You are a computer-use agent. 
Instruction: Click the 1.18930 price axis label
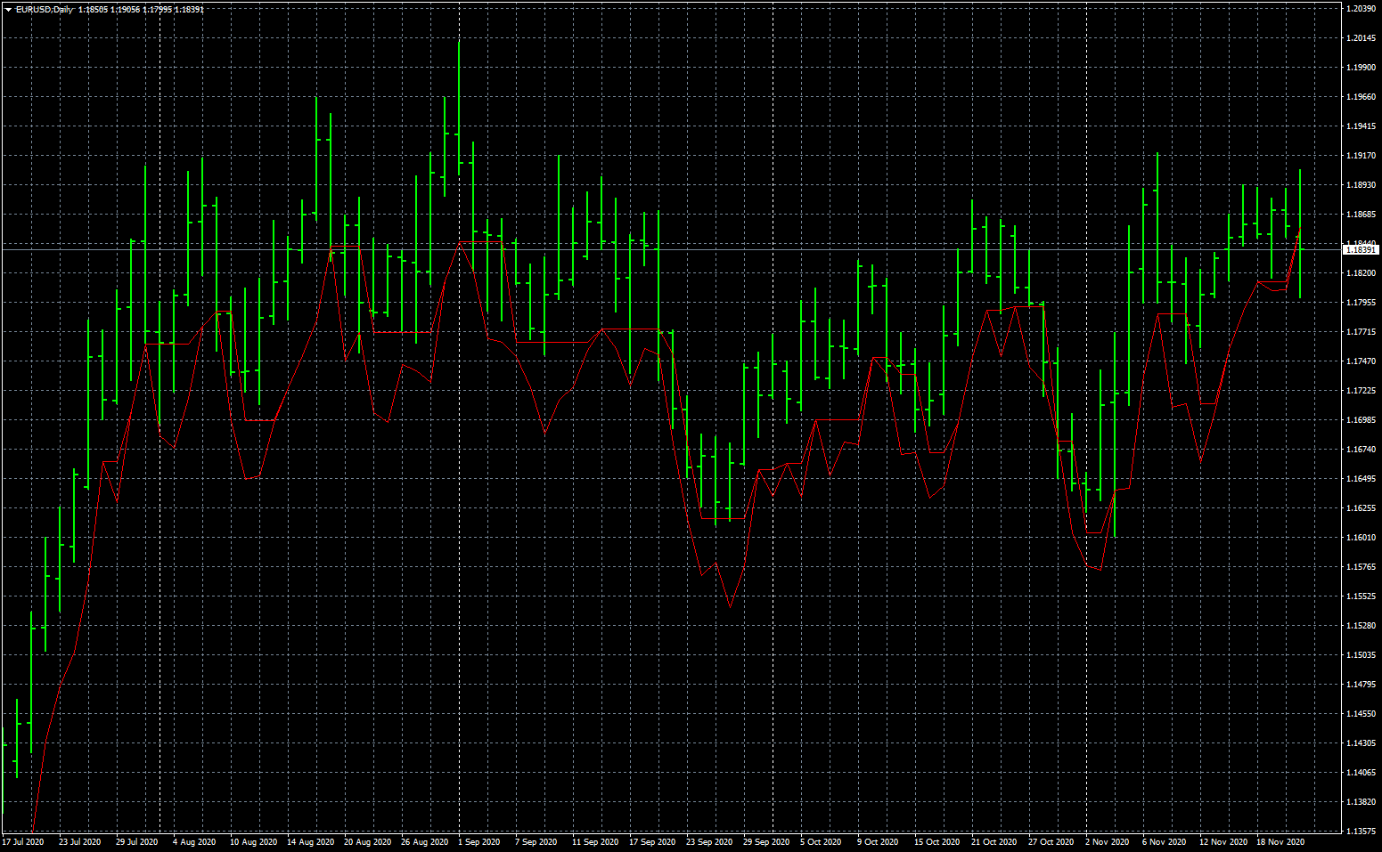coord(1360,185)
